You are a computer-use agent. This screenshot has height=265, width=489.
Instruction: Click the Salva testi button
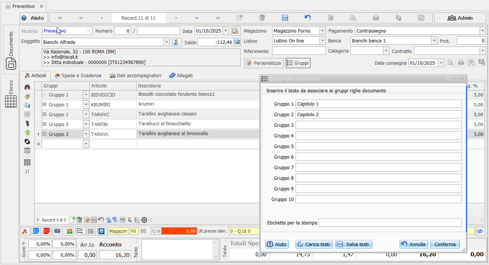(x=354, y=245)
